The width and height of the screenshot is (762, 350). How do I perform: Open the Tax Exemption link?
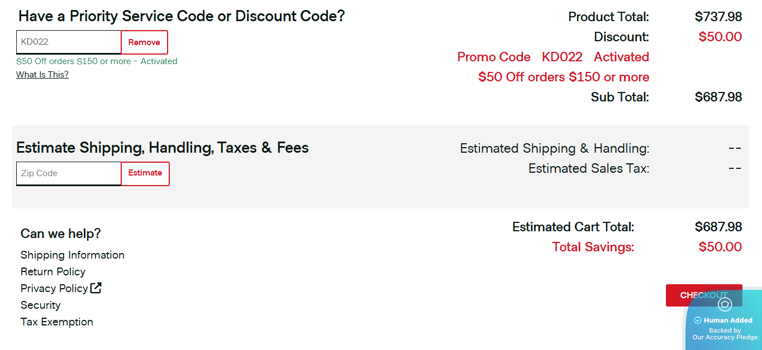click(57, 322)
